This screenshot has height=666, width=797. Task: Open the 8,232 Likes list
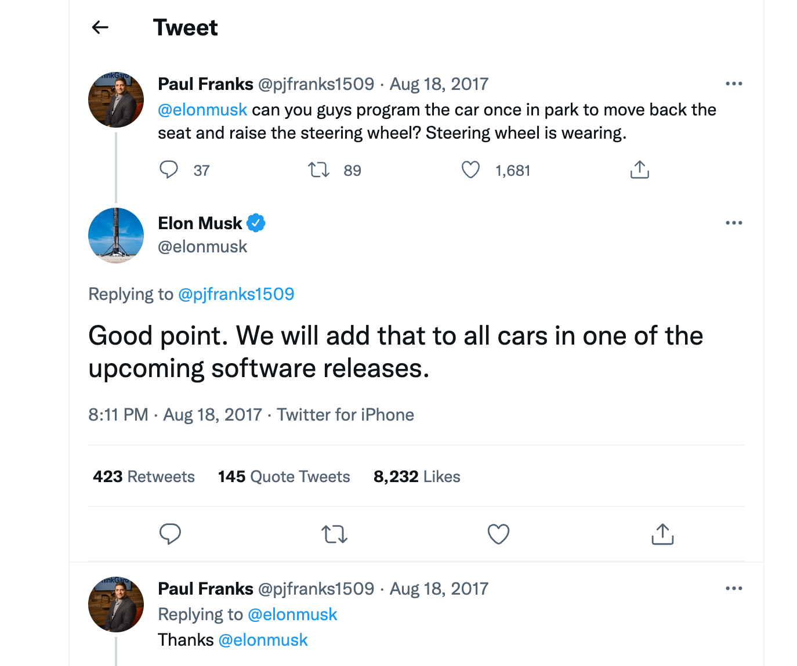coord(416,476)
